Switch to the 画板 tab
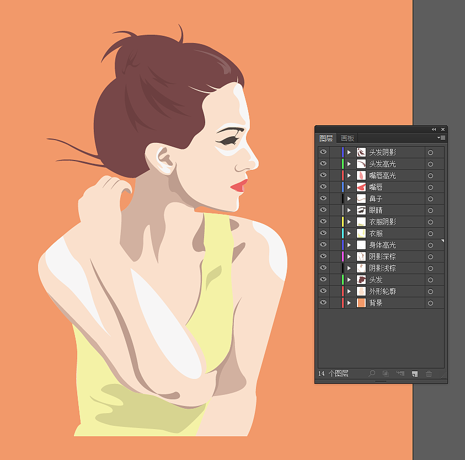 [348, 138]
